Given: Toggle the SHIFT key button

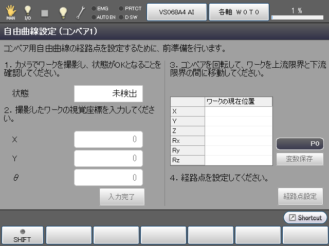Looking at the screenshot, I should [22, 235].
